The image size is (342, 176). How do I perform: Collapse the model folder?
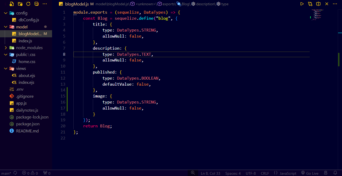tap(26, 27)
